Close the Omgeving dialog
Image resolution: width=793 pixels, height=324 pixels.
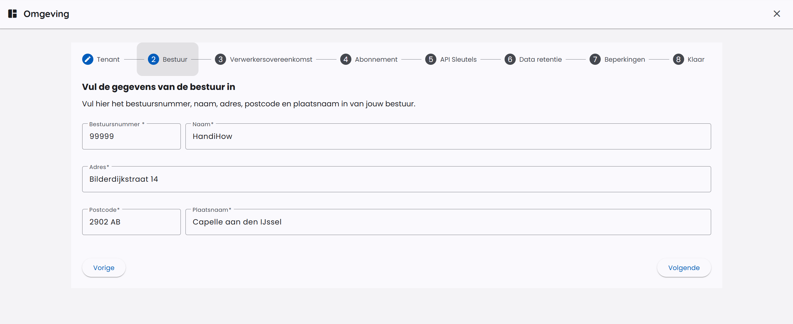click(777, 14)
